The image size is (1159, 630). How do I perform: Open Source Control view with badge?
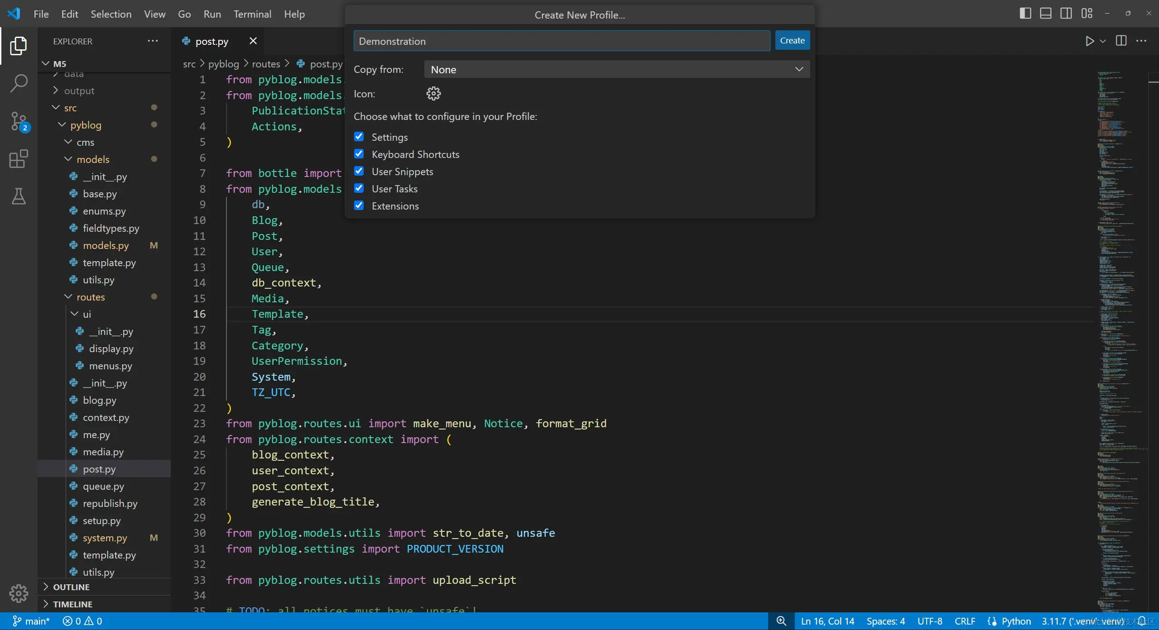coord(19,121)
